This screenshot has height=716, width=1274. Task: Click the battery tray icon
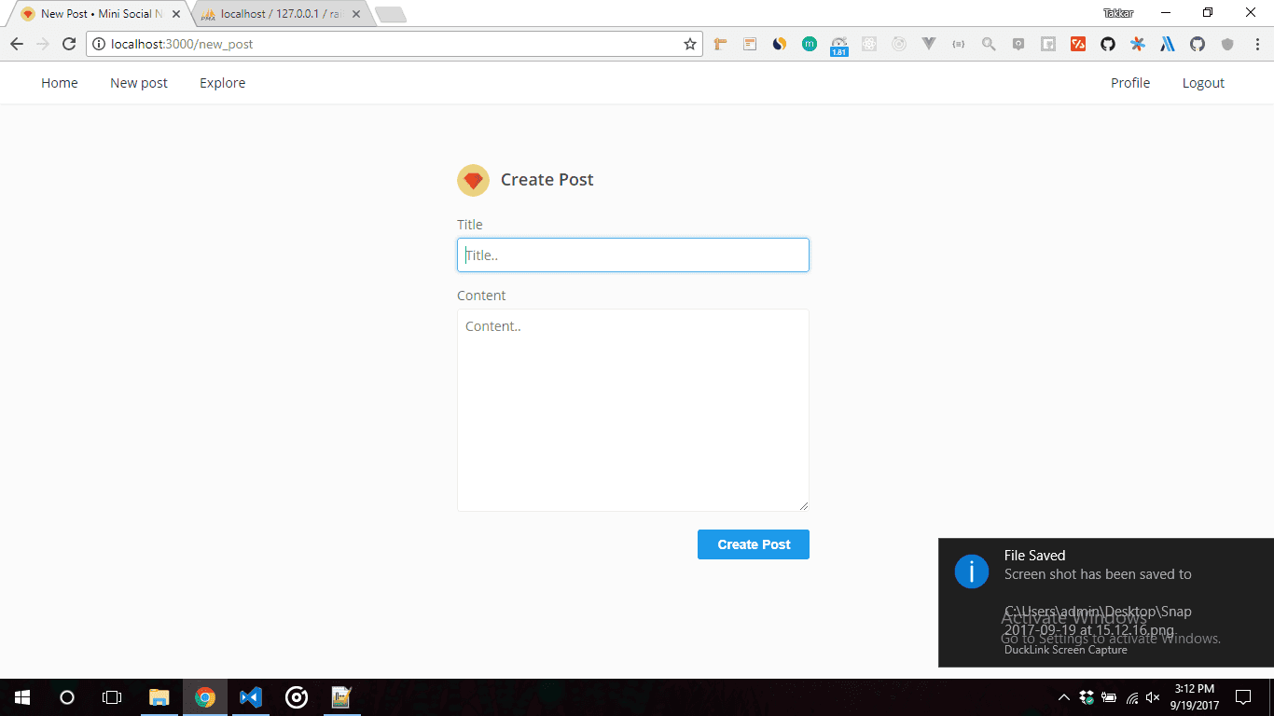click(1109, 697)
